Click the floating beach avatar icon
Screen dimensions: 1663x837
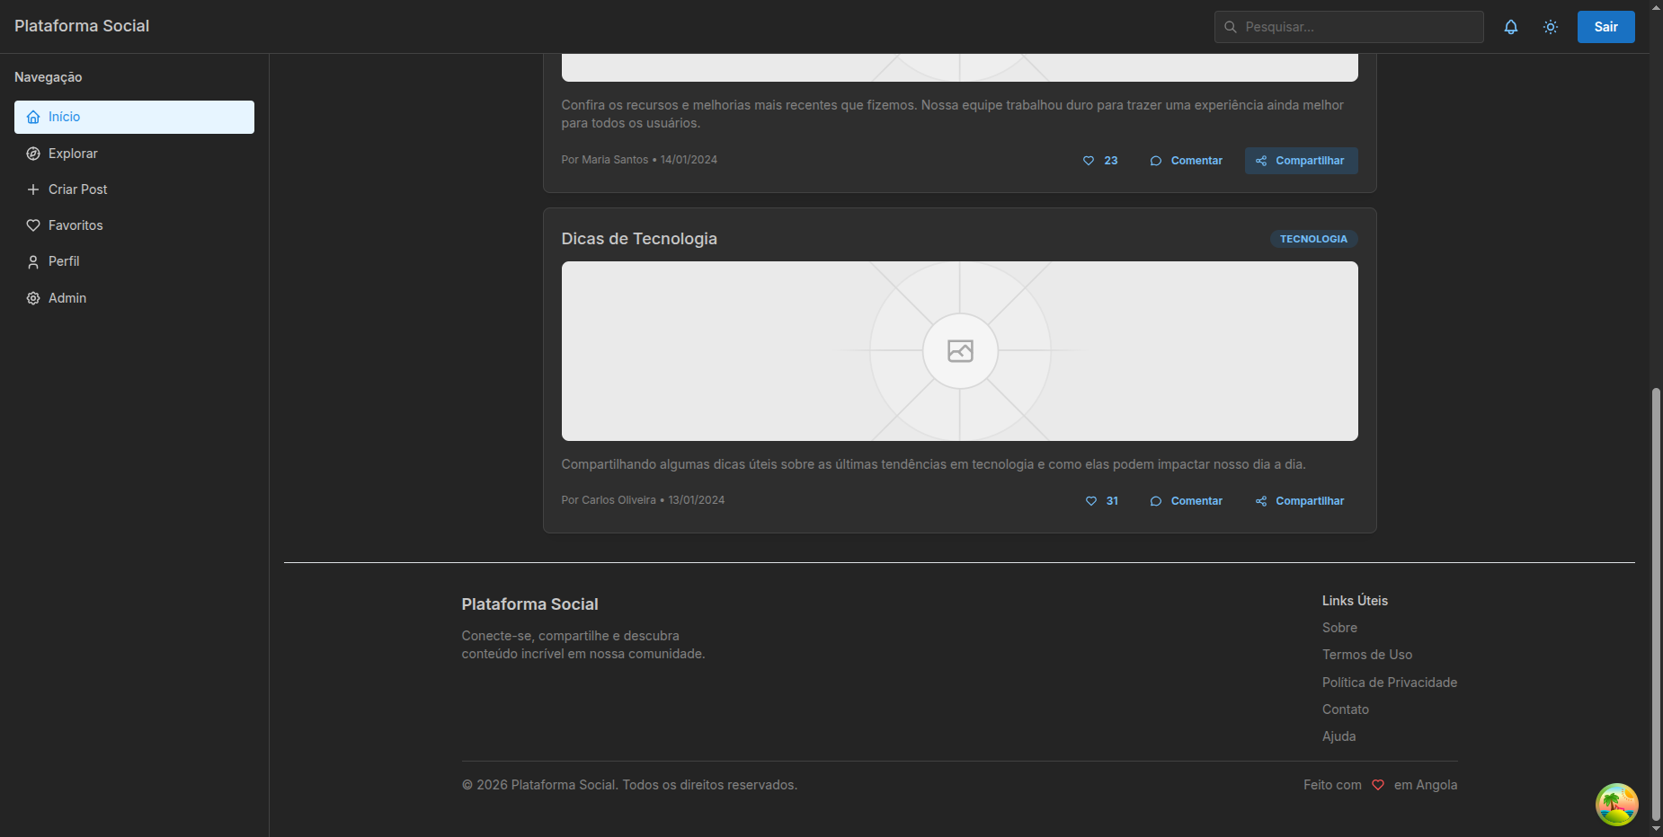tap(1616, 804)
